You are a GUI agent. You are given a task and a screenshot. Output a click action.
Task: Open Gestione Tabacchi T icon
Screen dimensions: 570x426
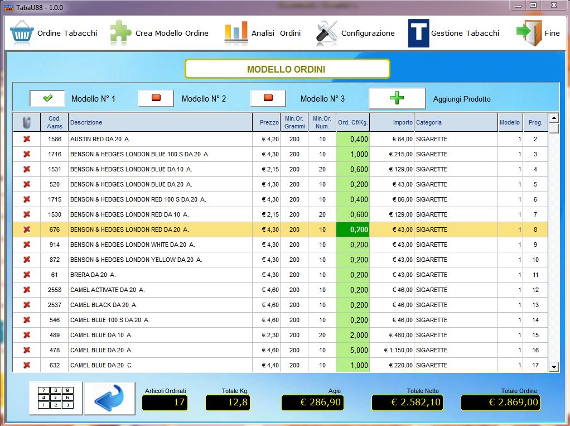[x=418, y=33]
